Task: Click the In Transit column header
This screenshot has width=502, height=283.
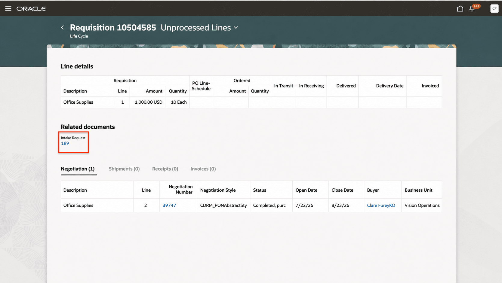Action: [x=283, y=86]
